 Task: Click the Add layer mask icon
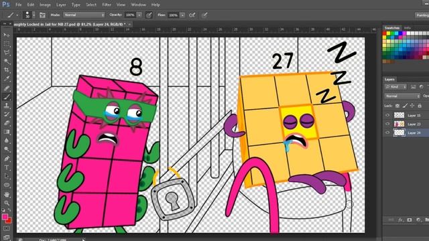[410, 220]
